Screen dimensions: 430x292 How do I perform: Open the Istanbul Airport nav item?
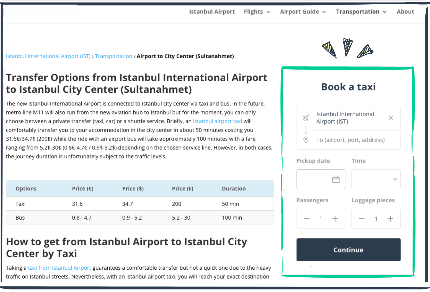tap(212, 12)
